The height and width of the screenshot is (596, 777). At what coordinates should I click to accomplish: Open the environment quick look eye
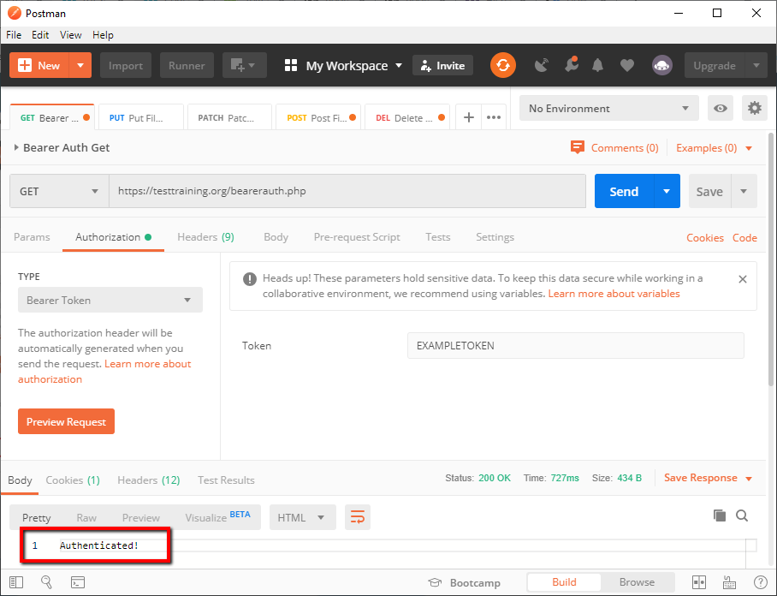[x=721, y=108]
